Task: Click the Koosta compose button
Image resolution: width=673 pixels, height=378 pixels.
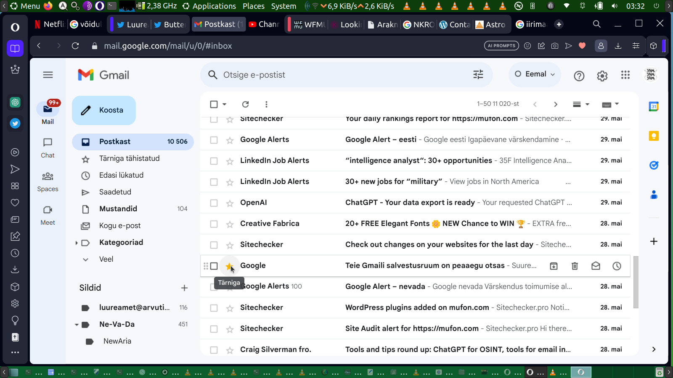Action: click(104, 110)
